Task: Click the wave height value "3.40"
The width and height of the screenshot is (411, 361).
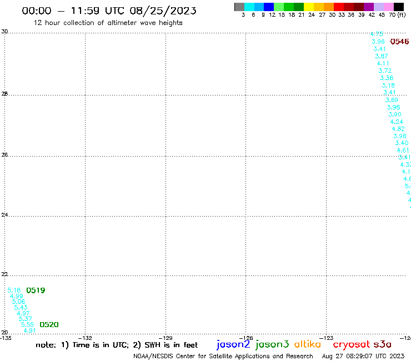Action: 402,143
